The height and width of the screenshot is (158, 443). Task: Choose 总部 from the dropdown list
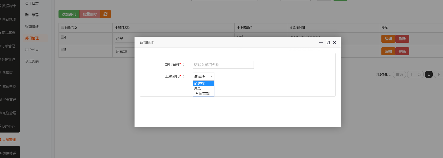click(x=198, y=89)
